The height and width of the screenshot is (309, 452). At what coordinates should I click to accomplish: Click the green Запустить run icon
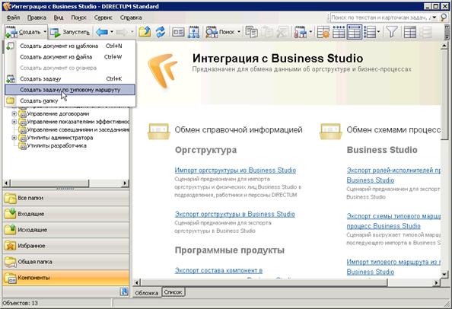55,32
